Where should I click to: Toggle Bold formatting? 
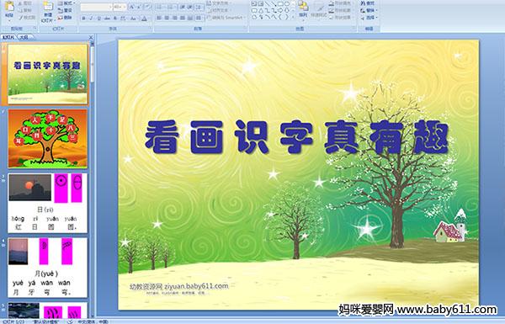pyautogui.click(x=83, y=19)
